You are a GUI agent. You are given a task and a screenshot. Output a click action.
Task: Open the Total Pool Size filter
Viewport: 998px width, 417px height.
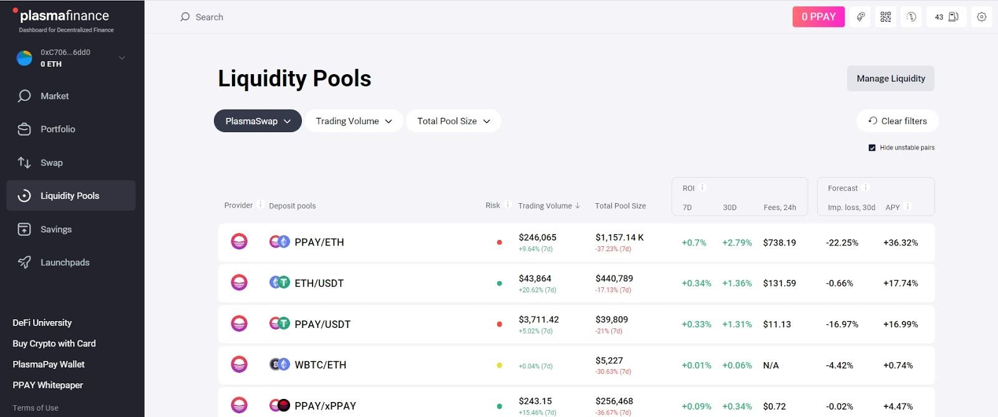tap(453, 121)
